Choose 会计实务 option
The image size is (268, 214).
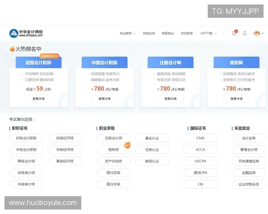tap(249, 138)
